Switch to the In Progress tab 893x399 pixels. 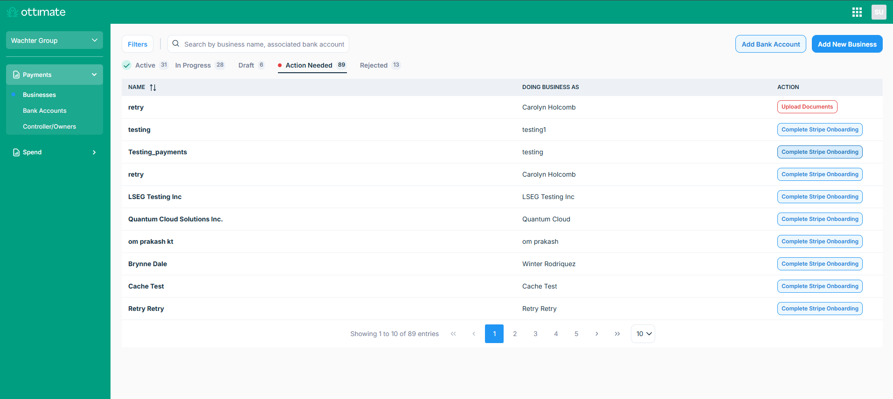coord(200,65)
